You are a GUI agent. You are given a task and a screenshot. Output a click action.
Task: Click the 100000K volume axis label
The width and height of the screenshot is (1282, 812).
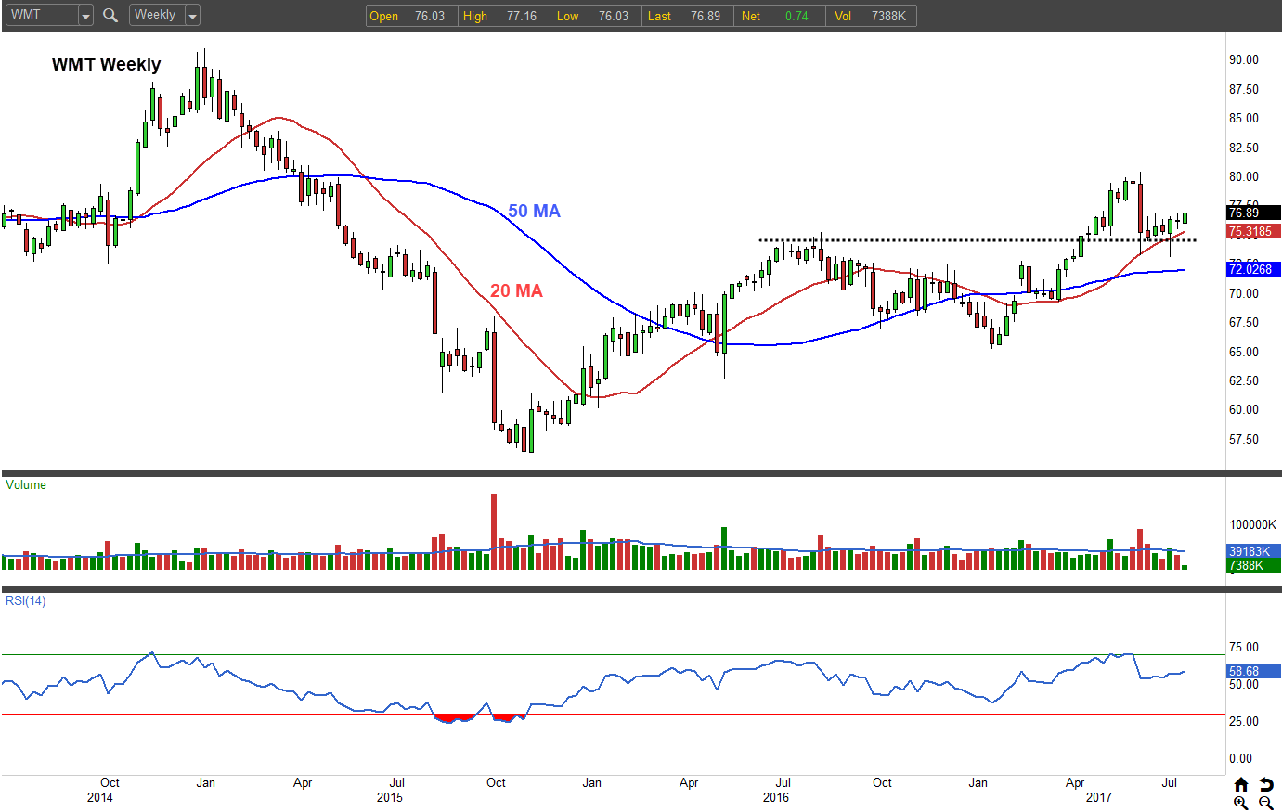[1252, 524]
